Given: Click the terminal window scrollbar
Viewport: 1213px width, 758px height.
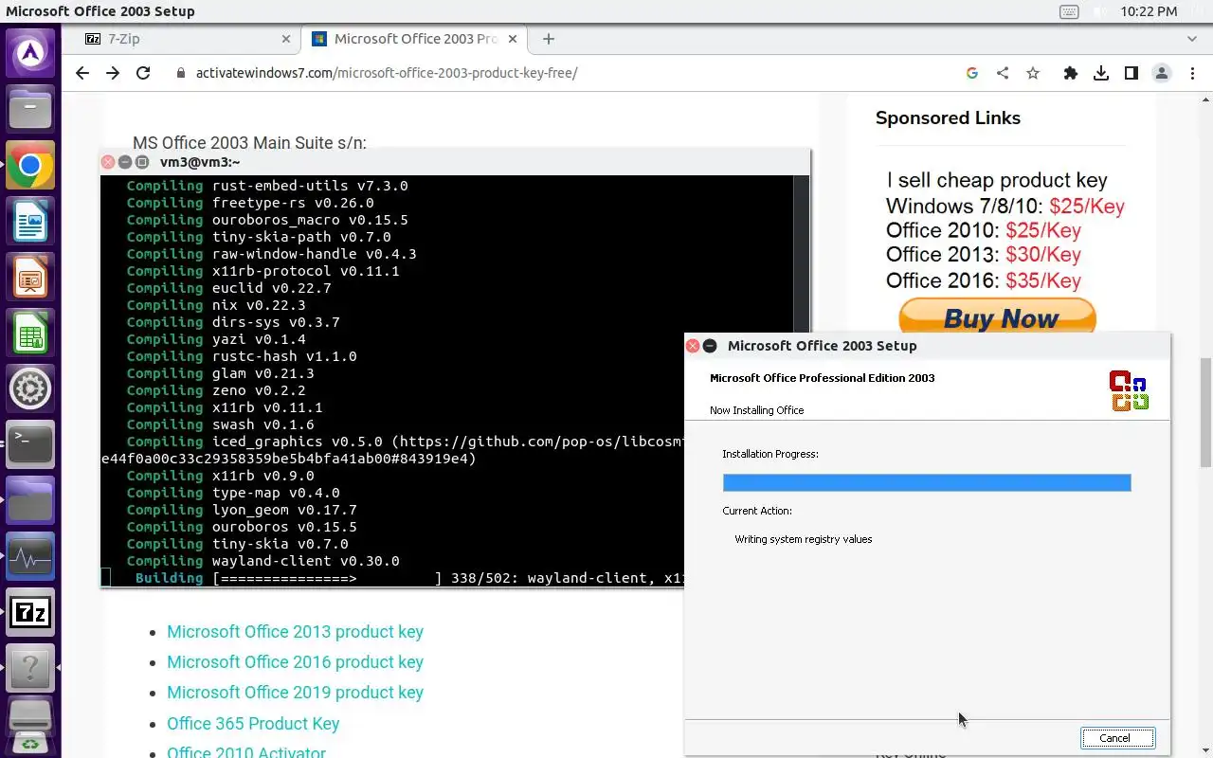Looking at the screenshot, I should (x=802, y=254).
